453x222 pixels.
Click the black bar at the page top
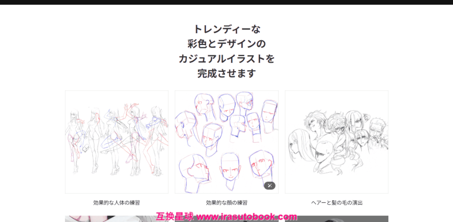coord(226,2)
